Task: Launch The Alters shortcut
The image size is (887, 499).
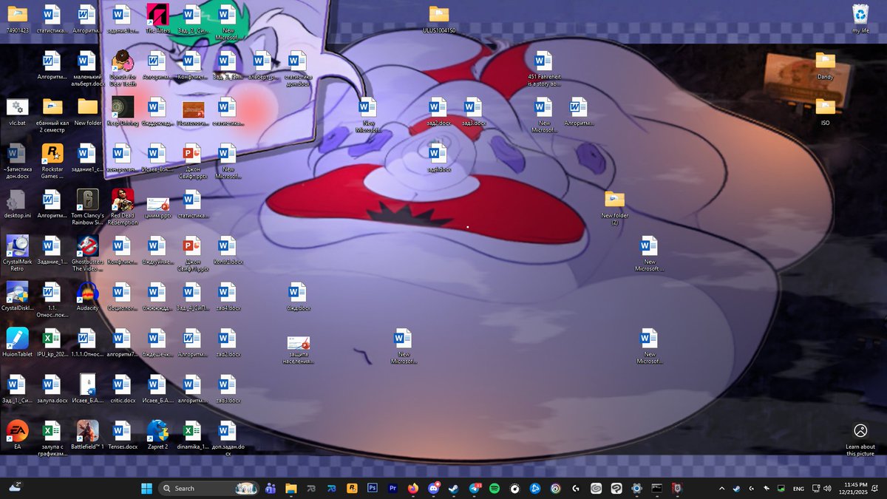Action: [157, 18]
